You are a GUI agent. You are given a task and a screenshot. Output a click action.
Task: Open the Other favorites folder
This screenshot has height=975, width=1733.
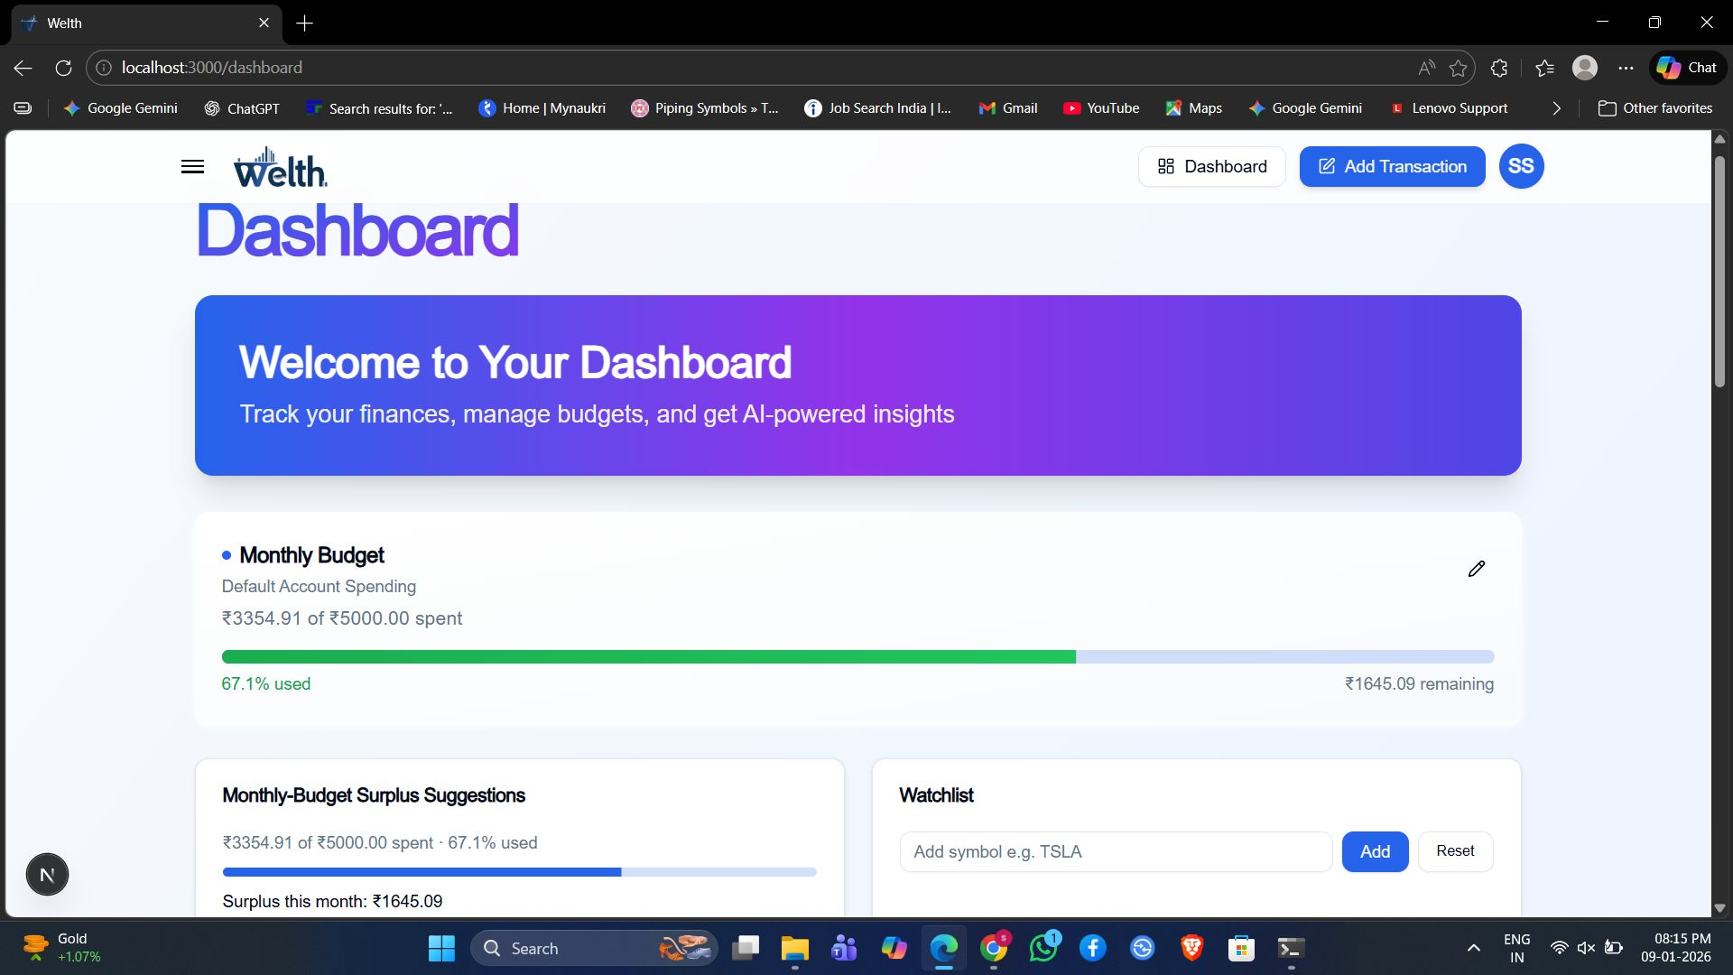[x=1655, y=108]
